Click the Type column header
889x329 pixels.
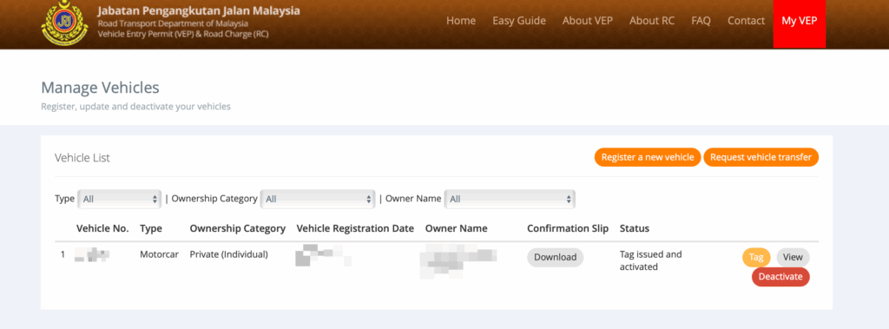coord(151,228)
